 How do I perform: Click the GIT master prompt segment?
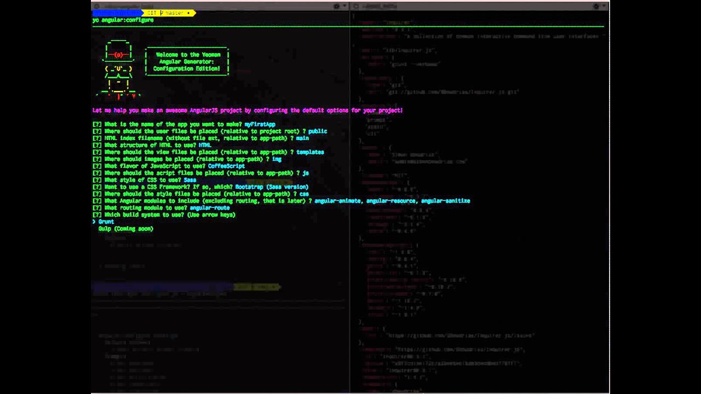(169, 13)
